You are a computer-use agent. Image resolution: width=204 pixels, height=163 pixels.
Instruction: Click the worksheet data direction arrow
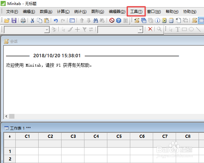point(10,136)
